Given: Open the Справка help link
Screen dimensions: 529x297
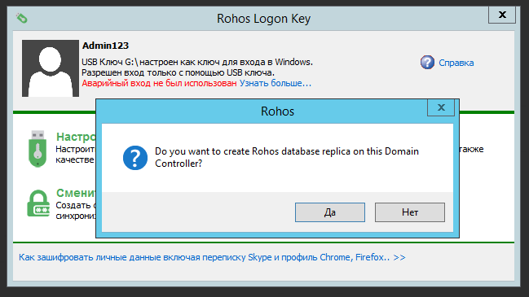Looking at the screenshot, I should coord(456,63).
